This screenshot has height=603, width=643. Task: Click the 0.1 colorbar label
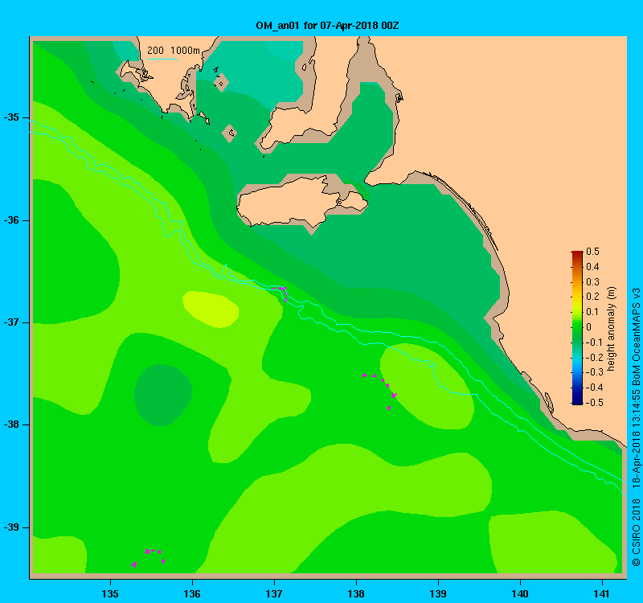(592, 312)
